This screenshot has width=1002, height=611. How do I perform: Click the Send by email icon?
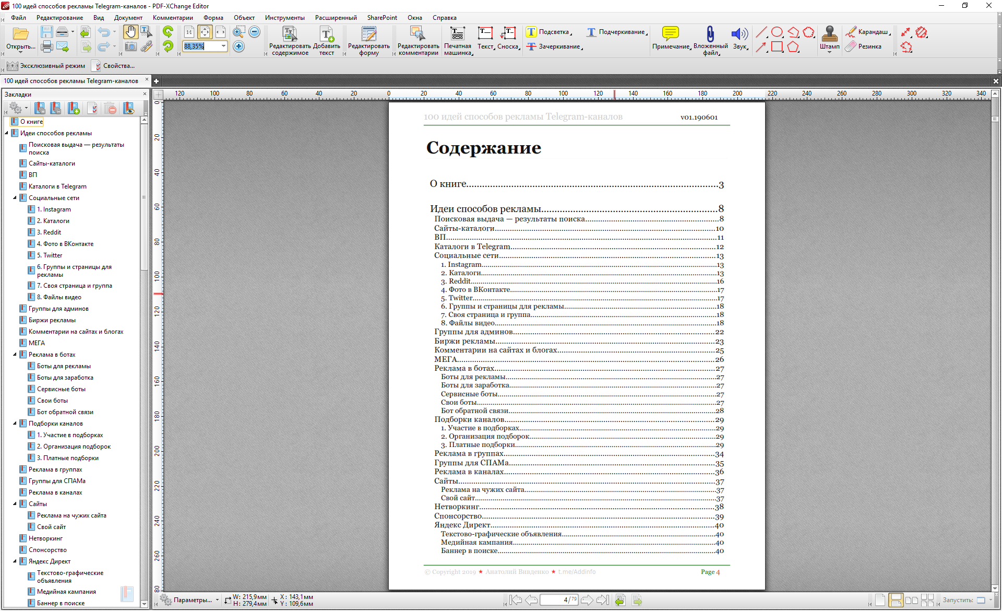coord(63,47)
